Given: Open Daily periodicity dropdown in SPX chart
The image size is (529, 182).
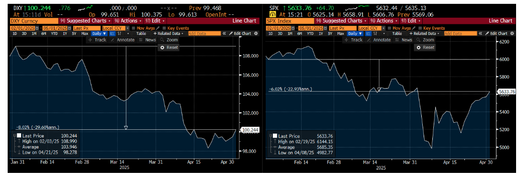Looking at the screenshot, I should 355,34.
